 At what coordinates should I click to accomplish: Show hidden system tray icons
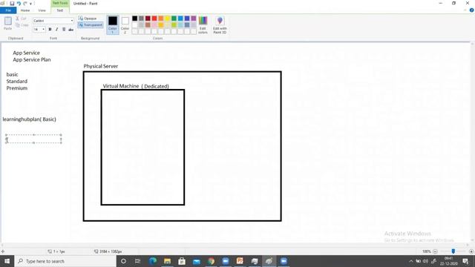(411, 261)
